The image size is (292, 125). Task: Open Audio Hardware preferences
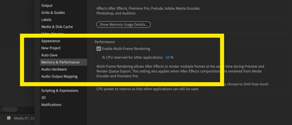point(54,69)
